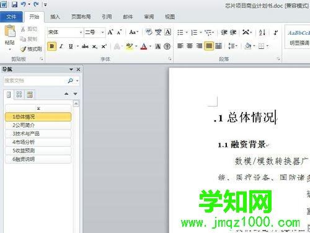
Task: Switch navigation pane to page thumbnails view
Action: 19,94
